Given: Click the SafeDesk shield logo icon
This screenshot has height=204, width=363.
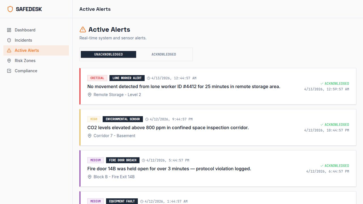Looking at the screenshot, I should click(x=10, y=9).
